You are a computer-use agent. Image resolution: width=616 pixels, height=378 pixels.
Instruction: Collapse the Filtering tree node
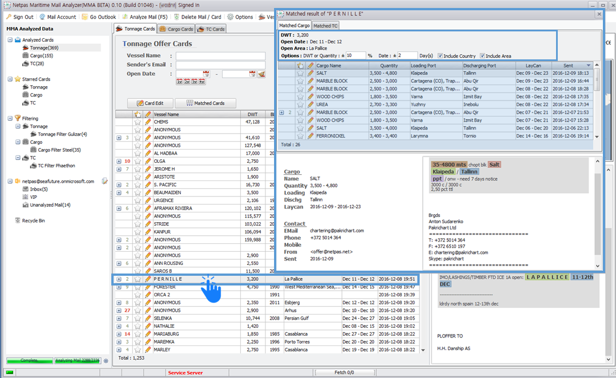pyautogui.click(x=10, y=118)
